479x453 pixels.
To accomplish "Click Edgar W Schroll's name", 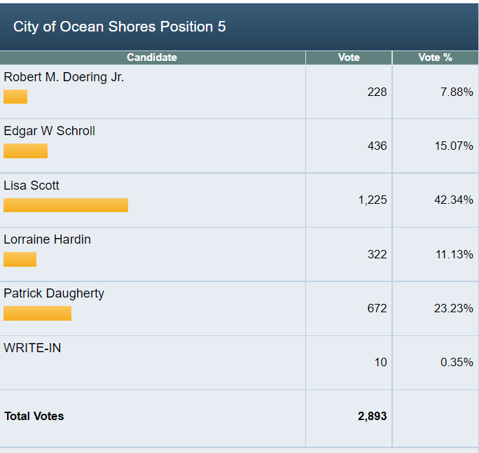I will [49, 131].
